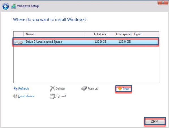Click the Load driver link
The height and width of the screenshot is (128, 169).
26,96
